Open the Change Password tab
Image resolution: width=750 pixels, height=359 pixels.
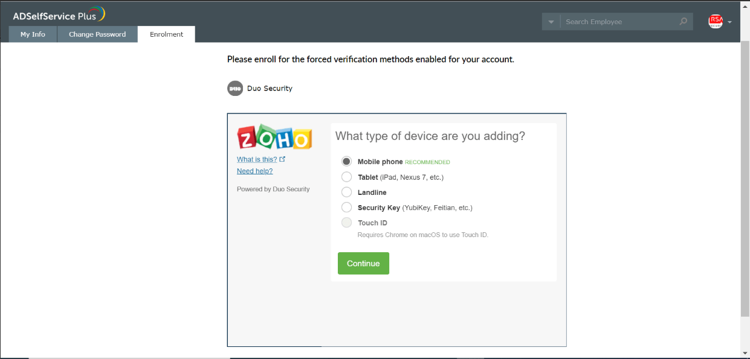tap(97, 34)
